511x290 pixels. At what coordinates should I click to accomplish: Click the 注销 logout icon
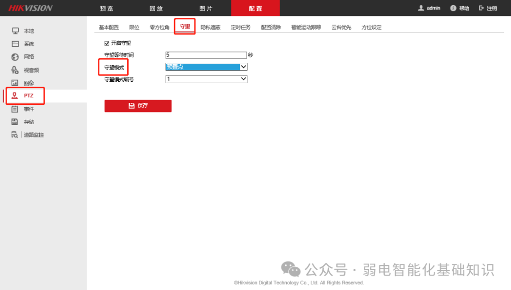481,8
